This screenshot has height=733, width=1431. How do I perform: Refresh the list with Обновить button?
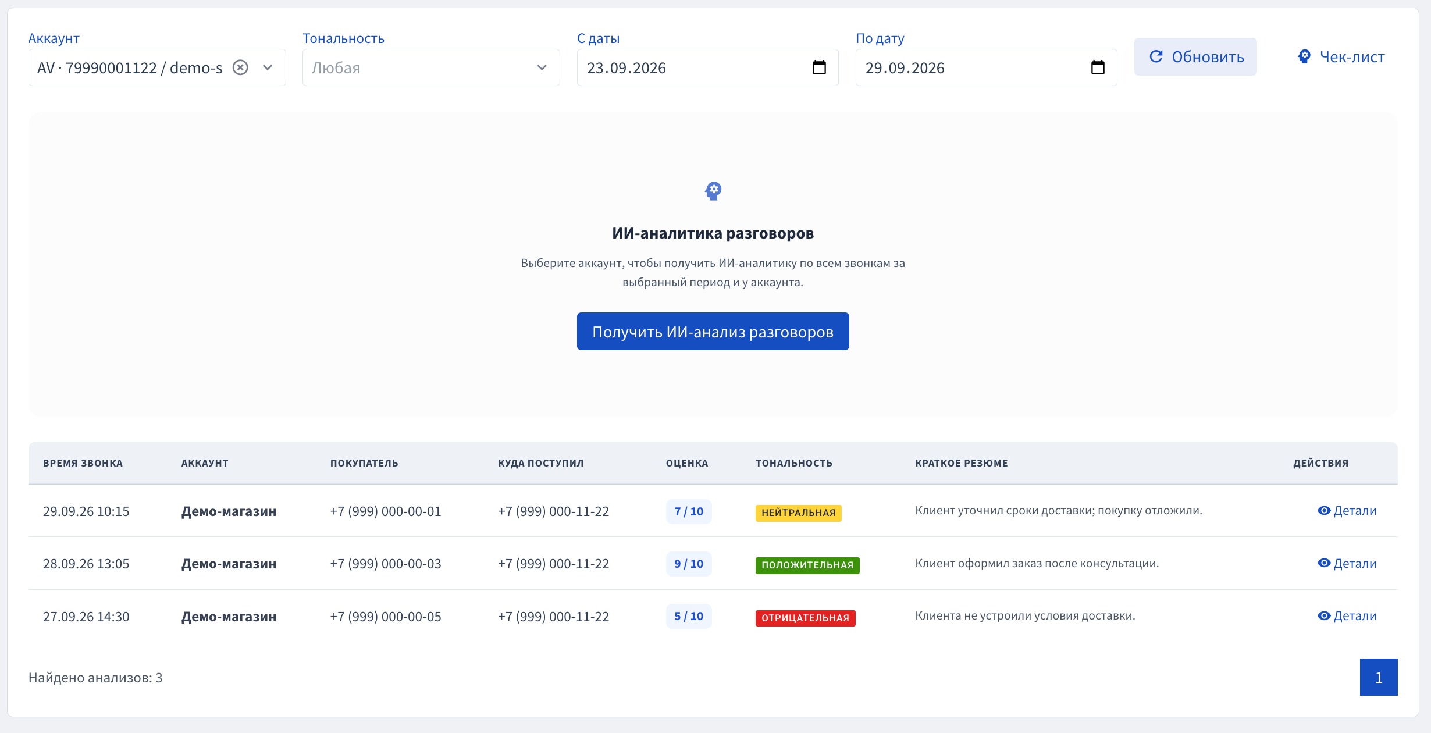coord(1195,56)
